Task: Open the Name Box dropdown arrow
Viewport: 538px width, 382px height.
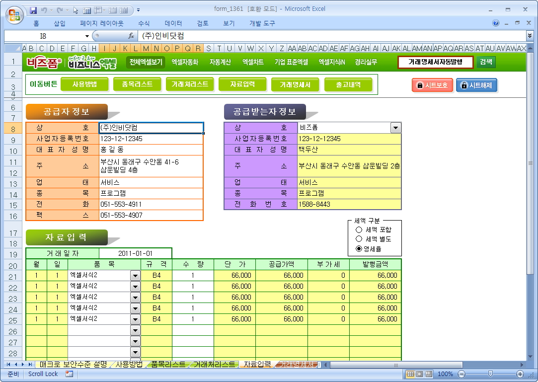Action: (x=87, y=36)
